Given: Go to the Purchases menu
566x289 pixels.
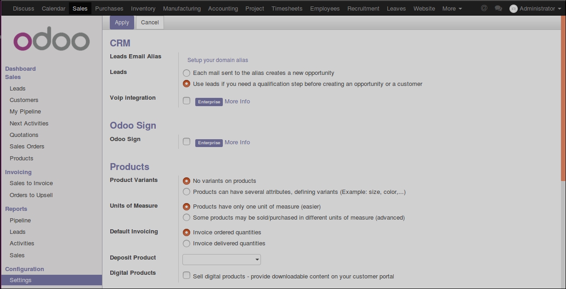Looking at the screenshot, I should point(109,8).
